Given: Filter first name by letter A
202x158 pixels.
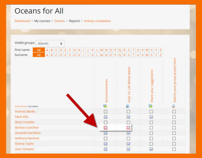Looking at the screenshot, I should 47,50.
